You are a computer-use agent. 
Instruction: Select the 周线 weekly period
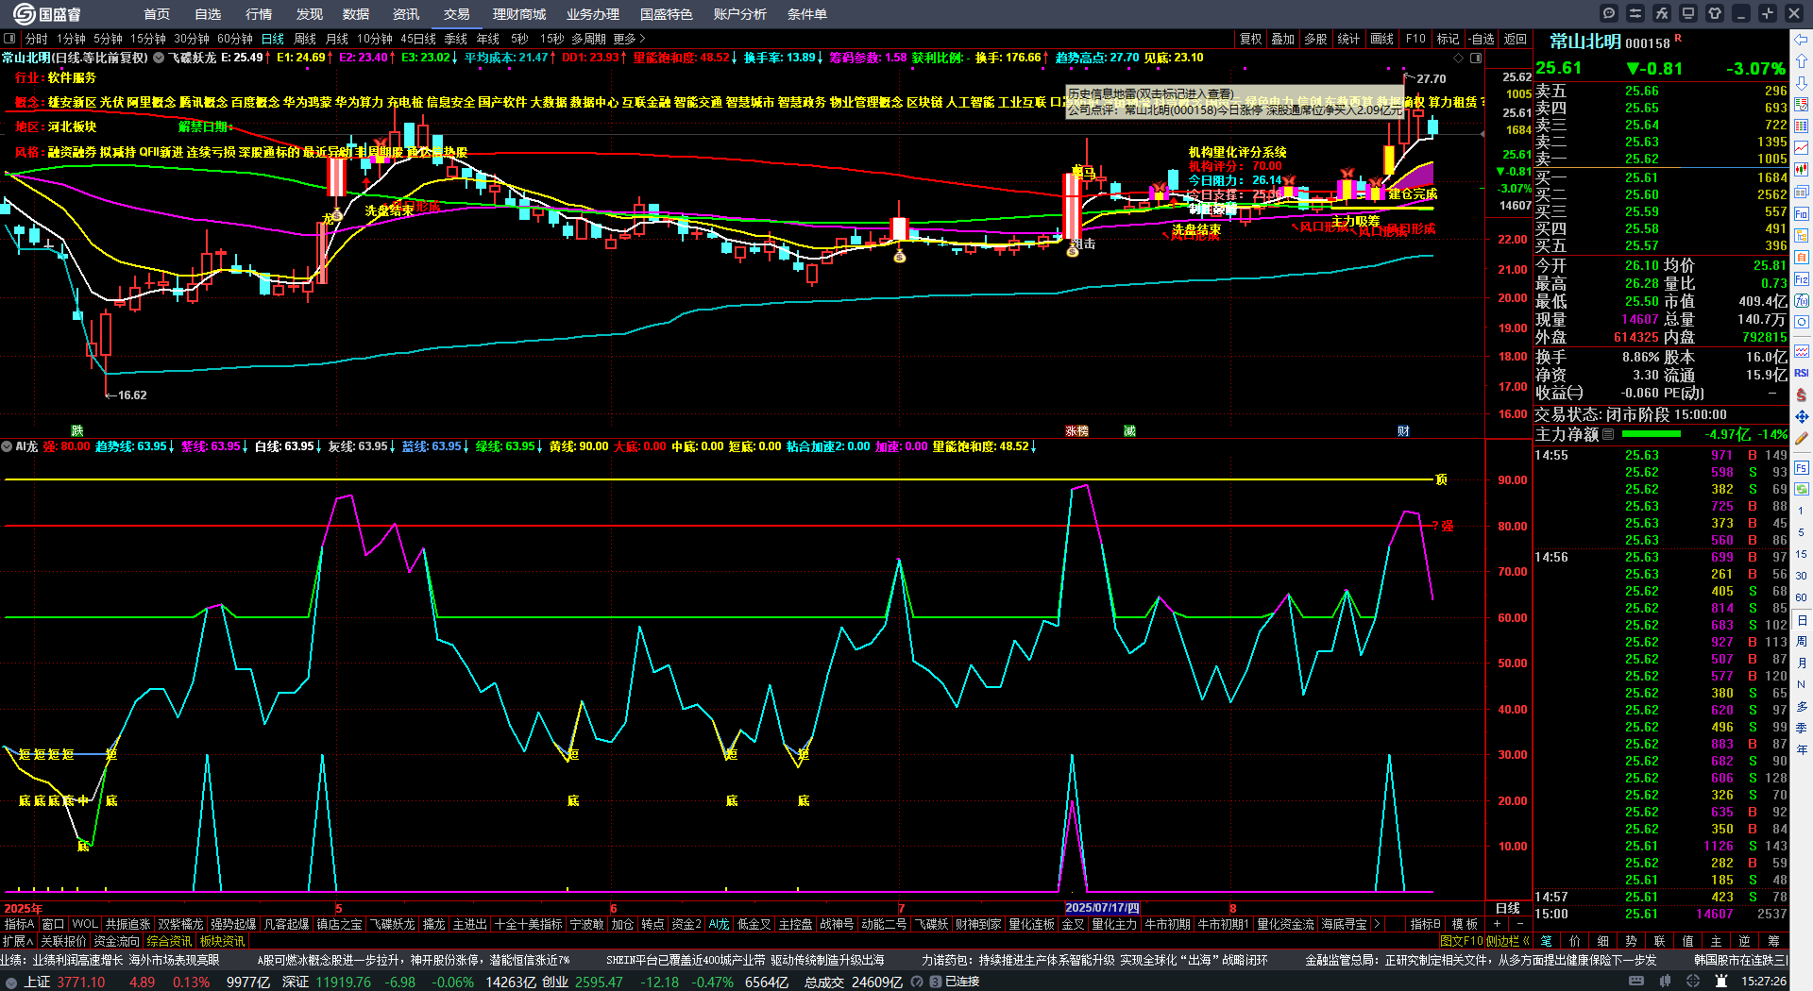click(305, 39)
